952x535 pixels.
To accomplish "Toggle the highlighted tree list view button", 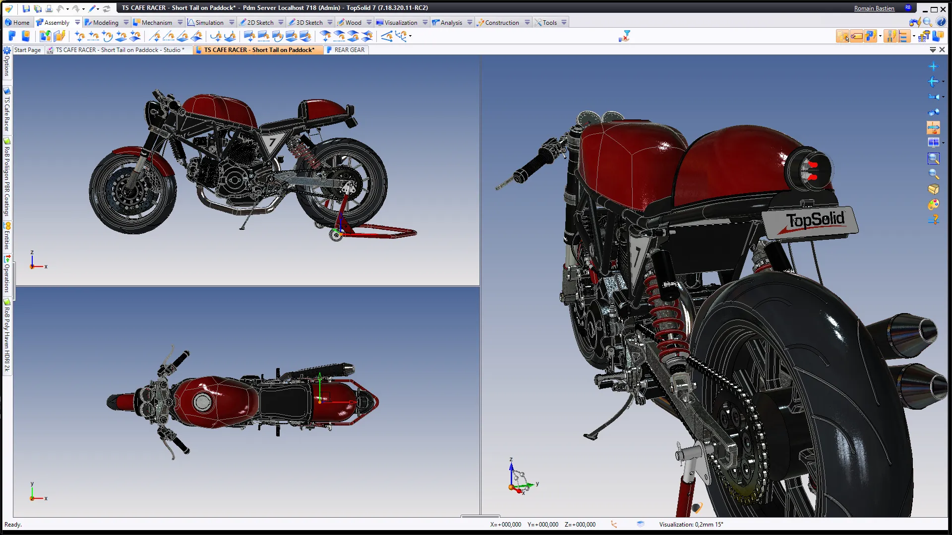I will pyautogui.click(x=903, y=36).
